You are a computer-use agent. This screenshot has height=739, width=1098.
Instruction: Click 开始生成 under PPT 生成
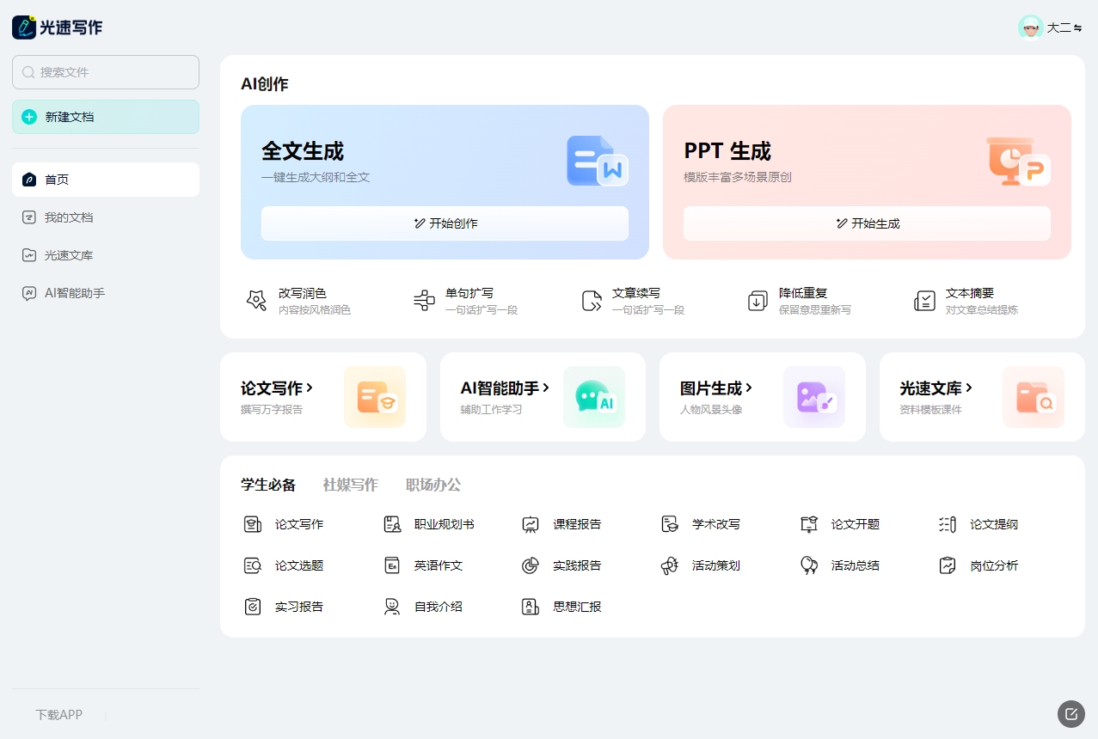[867, 223]
